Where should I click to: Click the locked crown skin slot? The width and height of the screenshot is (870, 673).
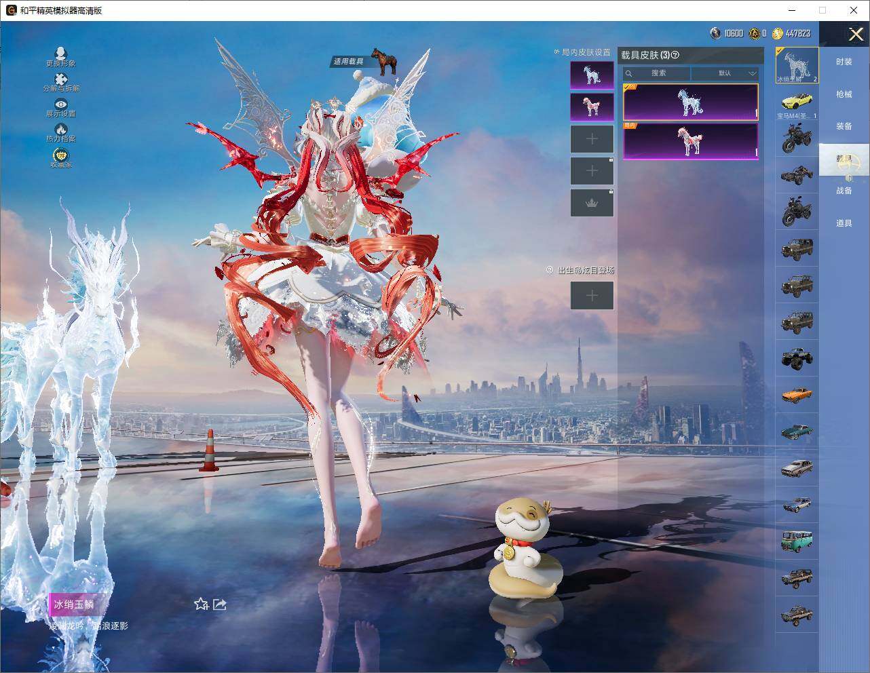tap(592, 203)
